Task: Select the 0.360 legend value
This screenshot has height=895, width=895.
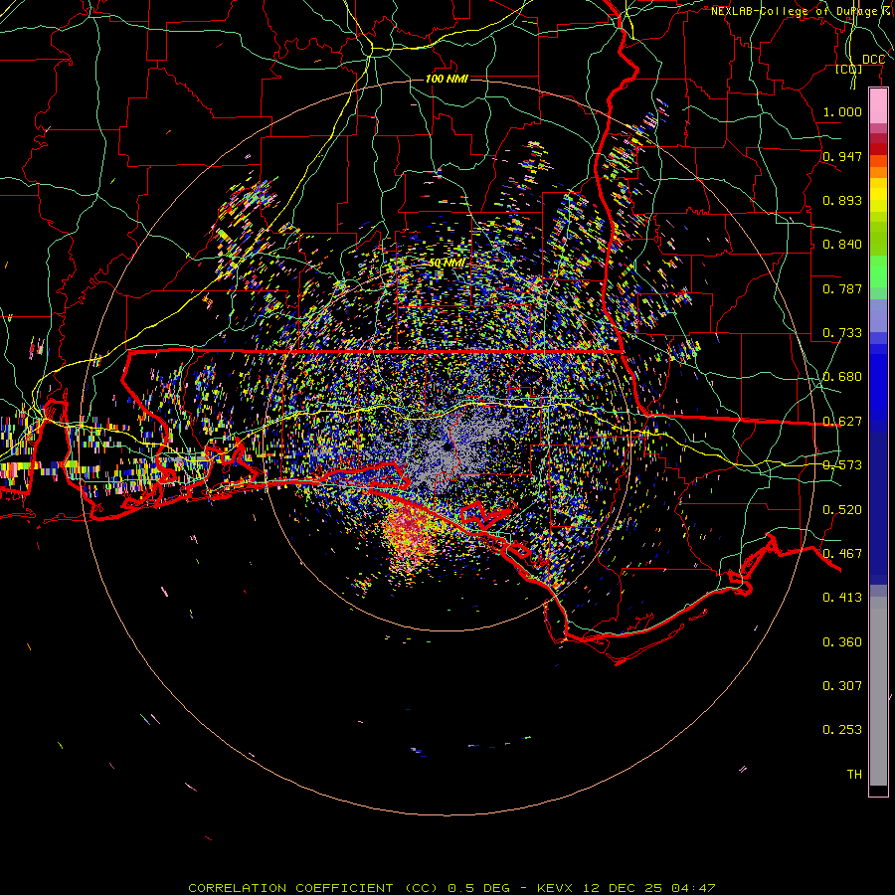Action: tap(842, 642)
